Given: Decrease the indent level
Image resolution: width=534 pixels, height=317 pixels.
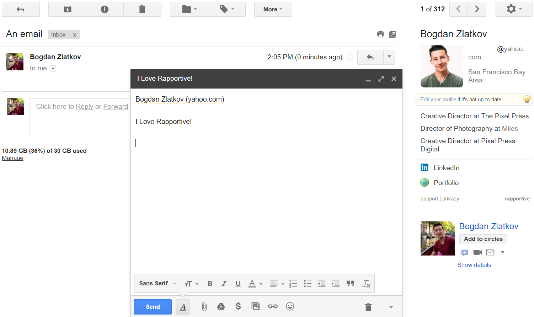Looking at the screenshot, I should (322, 284).
